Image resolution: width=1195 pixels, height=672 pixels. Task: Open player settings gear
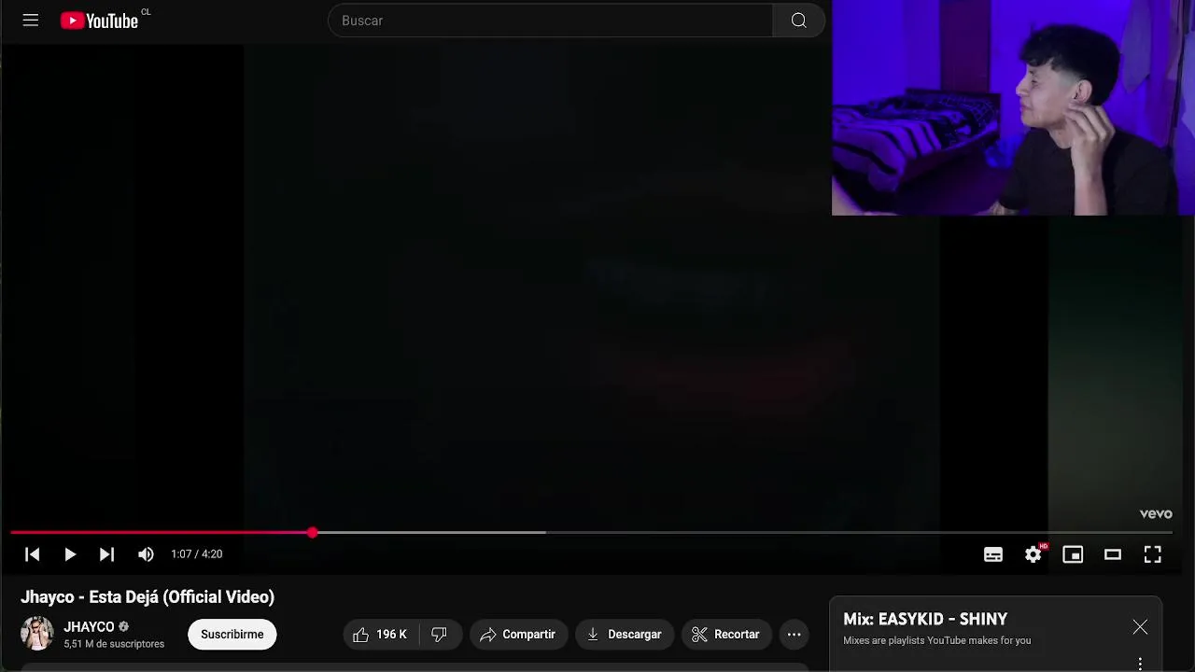1033,554
